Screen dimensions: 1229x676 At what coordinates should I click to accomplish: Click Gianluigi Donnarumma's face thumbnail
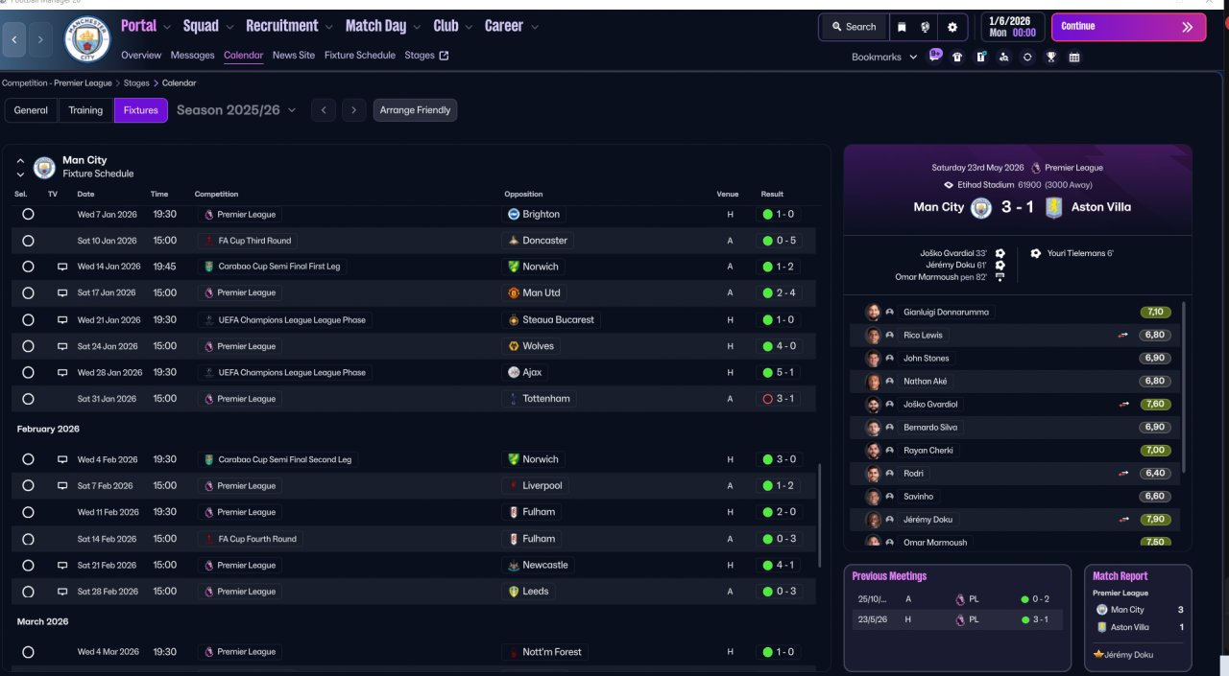873,313
